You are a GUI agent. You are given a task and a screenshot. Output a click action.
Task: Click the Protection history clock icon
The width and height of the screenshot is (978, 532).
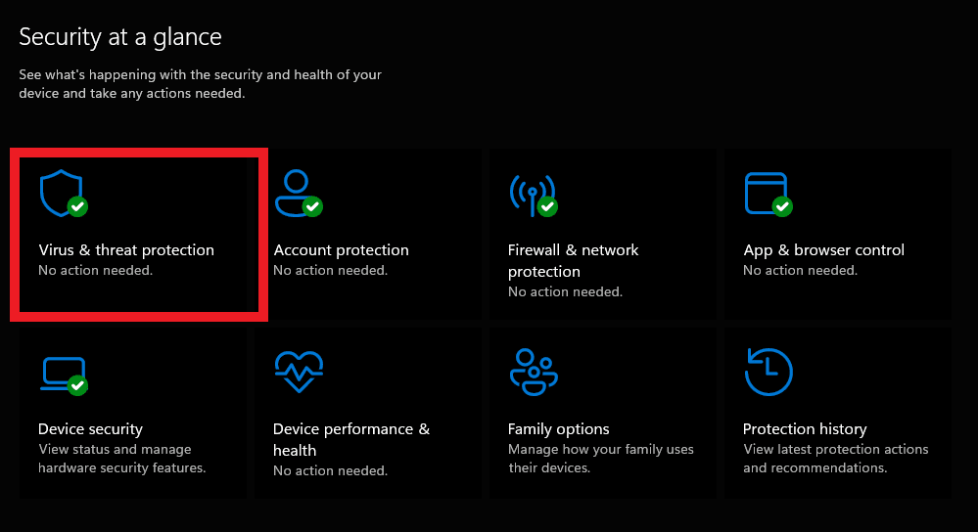(768, 372)
